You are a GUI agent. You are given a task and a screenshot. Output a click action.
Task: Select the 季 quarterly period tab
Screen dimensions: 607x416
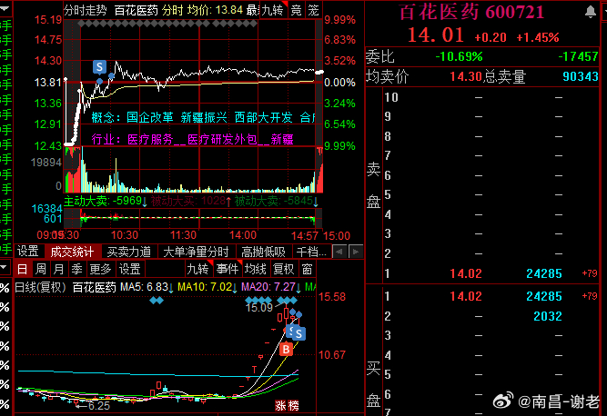coord(76,269)
